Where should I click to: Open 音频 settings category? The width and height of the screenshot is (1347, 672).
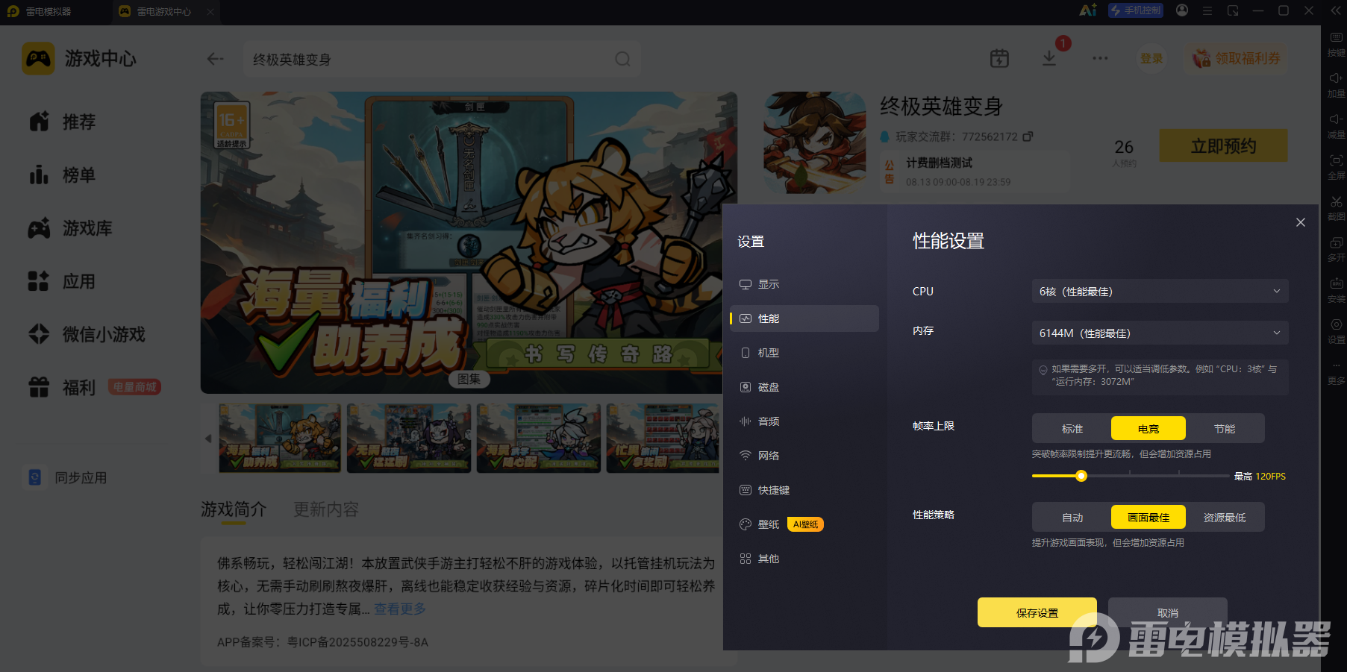click(804, 421)
